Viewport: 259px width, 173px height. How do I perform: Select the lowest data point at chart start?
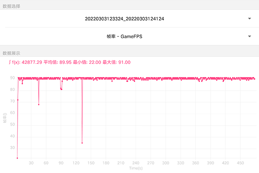click(17, 158)
